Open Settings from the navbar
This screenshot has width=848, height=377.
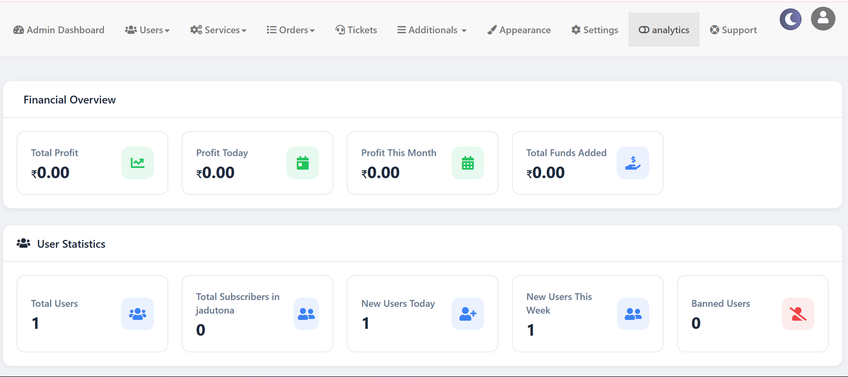[595, 30]
